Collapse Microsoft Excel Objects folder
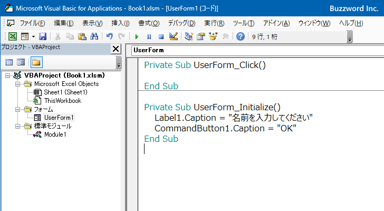The width and height of the screenshot is (384, 211). pos(17,84)
